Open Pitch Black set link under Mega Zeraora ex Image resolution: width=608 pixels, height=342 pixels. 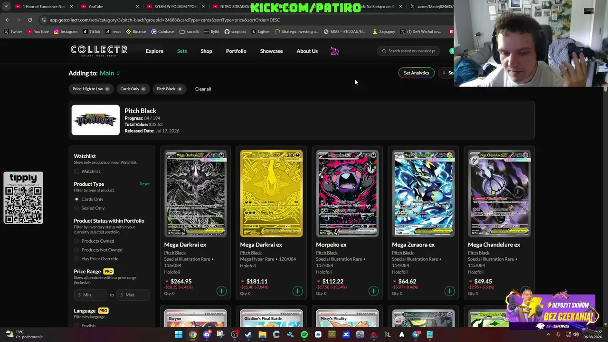pos(403,253)
